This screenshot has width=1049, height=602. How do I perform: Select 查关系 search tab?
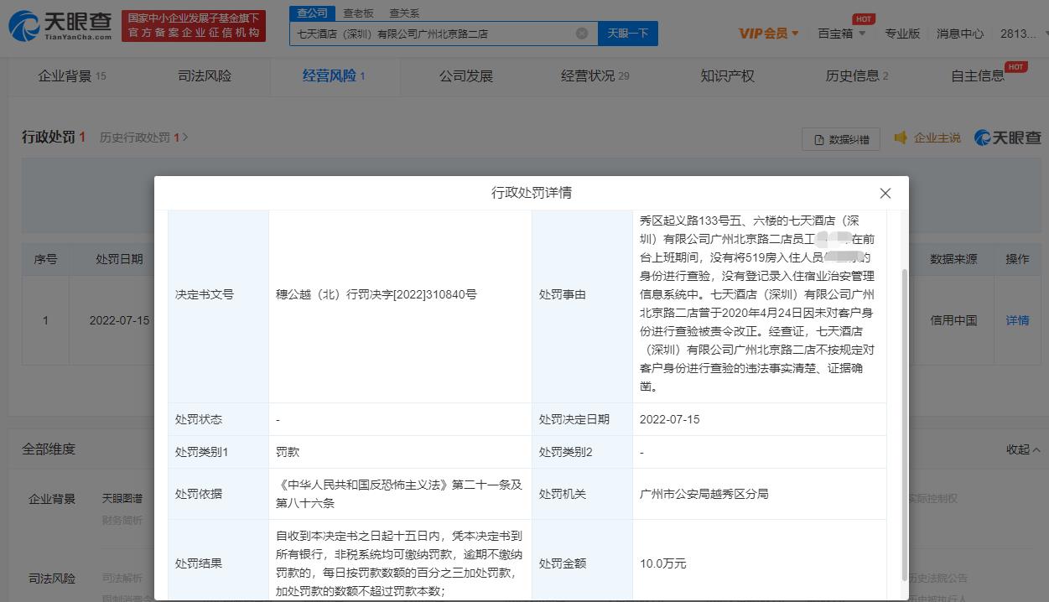pos(404,13)
